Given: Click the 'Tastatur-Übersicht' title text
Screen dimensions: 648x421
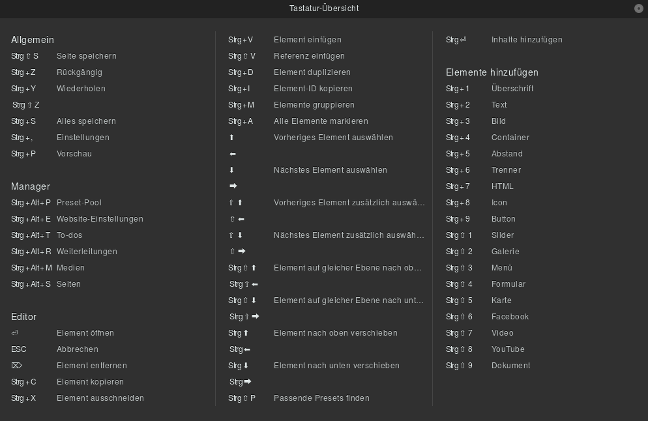Looking at the screenshot, I should point(324,8).
